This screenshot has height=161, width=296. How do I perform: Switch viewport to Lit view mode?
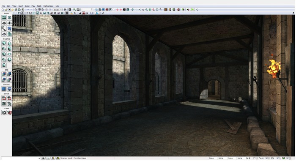point(38,13)
